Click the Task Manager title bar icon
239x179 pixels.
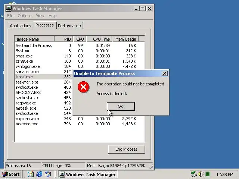point(9,8)
